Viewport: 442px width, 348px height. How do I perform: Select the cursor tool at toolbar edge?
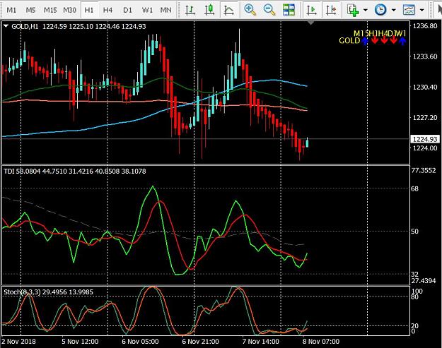438,10
